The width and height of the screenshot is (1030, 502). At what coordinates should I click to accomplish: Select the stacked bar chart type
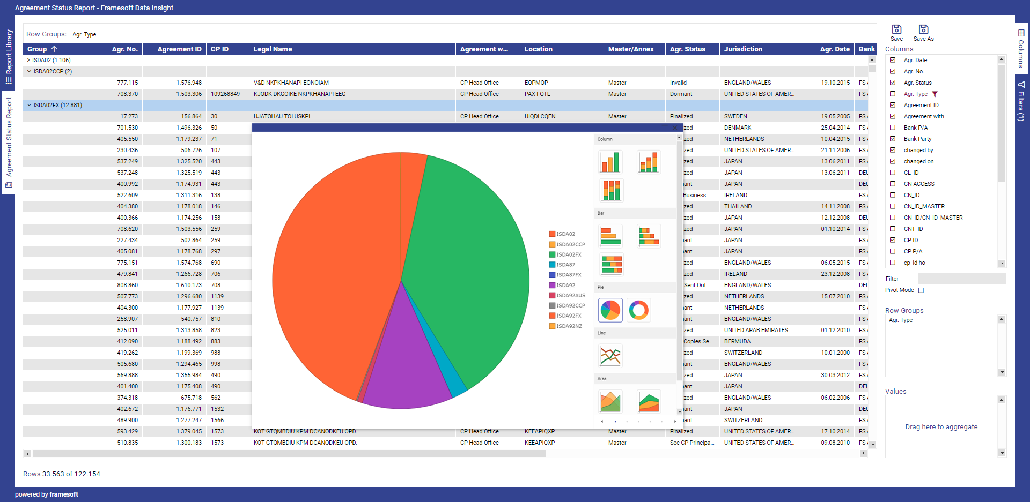coord(649,236)
